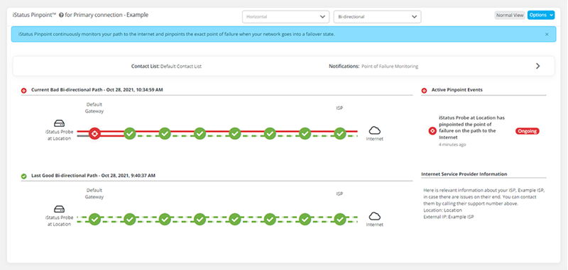Click the third hop green check in Current Bad Path

pos(165,133)
